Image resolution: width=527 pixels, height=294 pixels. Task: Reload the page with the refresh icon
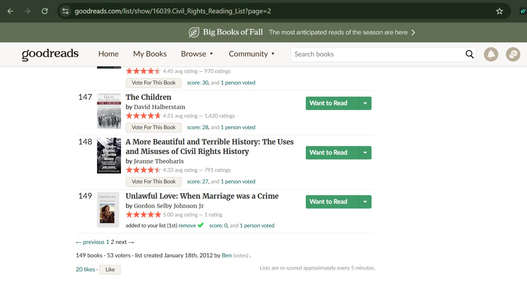(44, 11)
